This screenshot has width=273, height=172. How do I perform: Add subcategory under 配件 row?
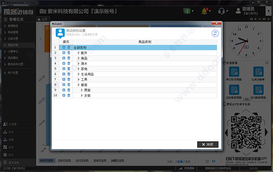coord(64,53)
